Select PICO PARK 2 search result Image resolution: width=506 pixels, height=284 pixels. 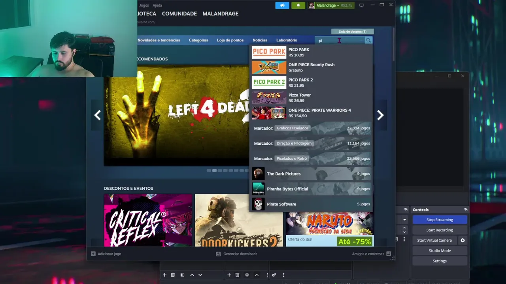coord(311,82)
